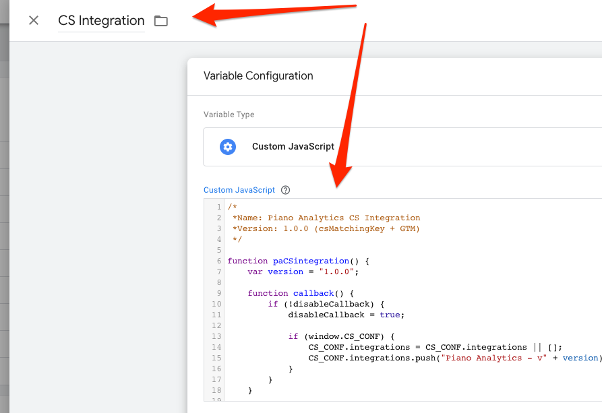Click the paCSintegration function name
This screenshot has width=602, height=413.
click(311, 261)
